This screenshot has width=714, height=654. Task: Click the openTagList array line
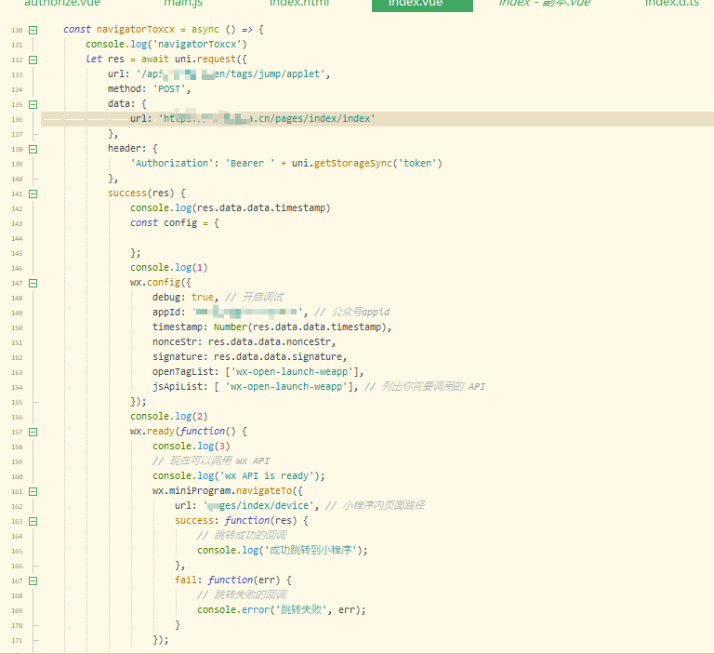click(258, 372)
